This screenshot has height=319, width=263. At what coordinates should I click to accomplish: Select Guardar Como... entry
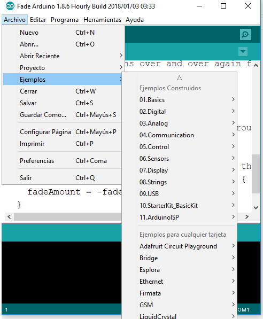tap(63, 115)
